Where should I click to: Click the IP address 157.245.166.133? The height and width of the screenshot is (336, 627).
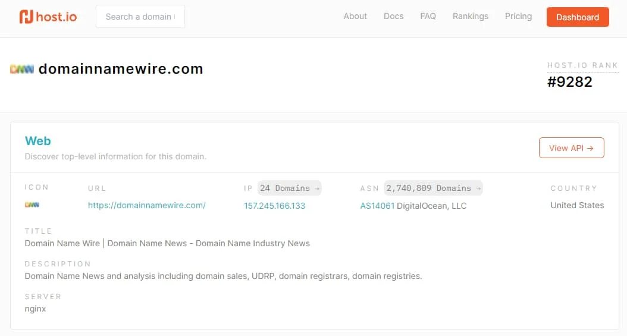275,206
